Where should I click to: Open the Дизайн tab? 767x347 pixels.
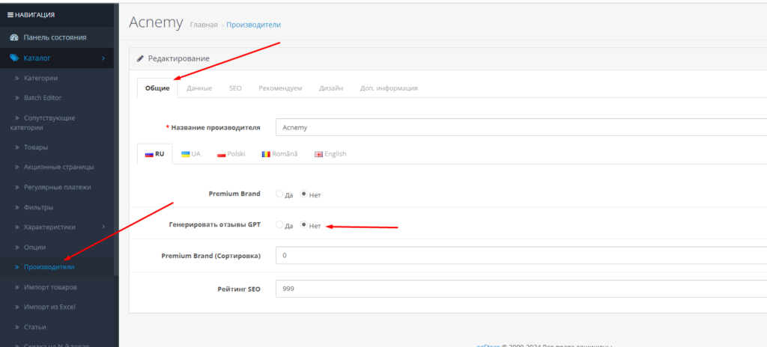331,88
